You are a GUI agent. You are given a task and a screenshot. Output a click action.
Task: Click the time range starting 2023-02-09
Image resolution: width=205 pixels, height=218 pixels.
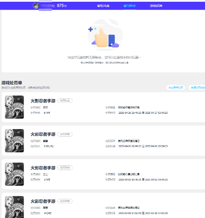(x=143, y=213)
